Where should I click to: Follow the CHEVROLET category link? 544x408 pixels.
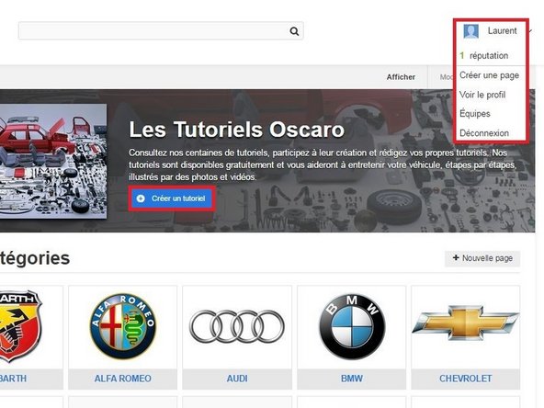click(x=466, y=379)
